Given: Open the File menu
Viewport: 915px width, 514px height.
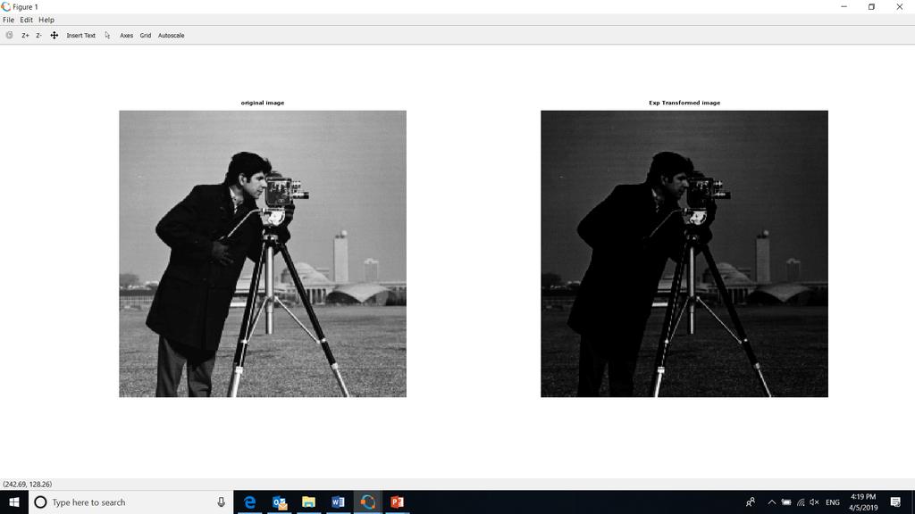Looking at the screenshot, I should (8, 20).
